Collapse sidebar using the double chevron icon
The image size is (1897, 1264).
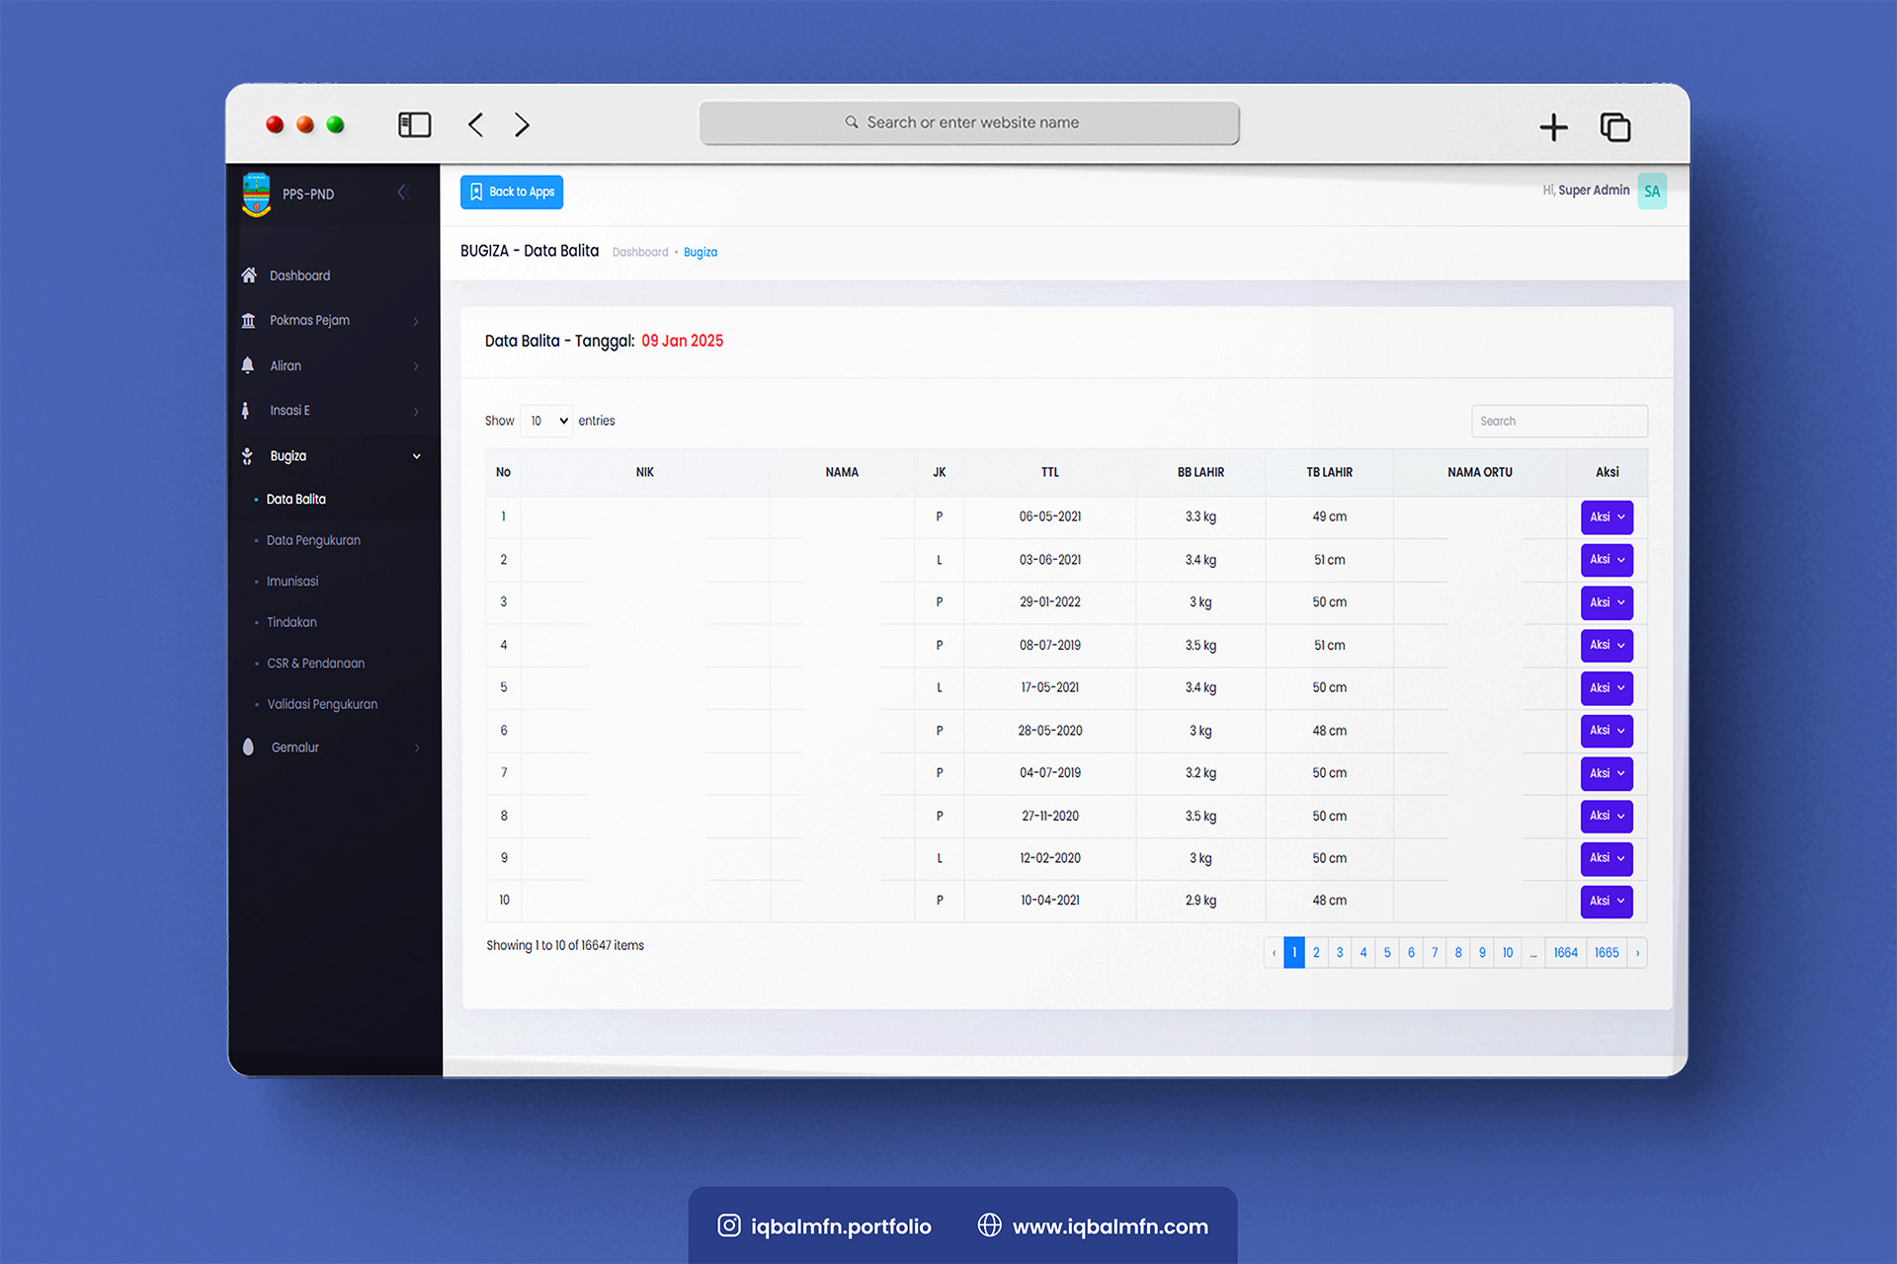click(403, 193)
